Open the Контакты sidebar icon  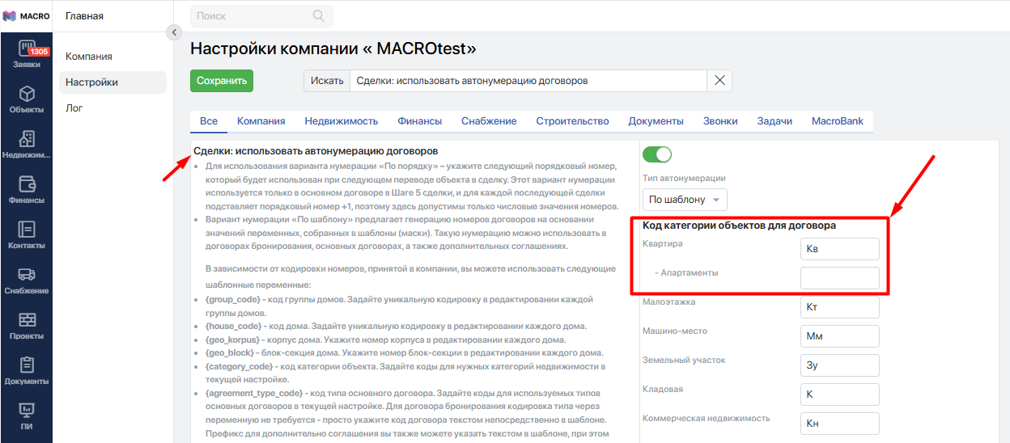pos(27,230)
